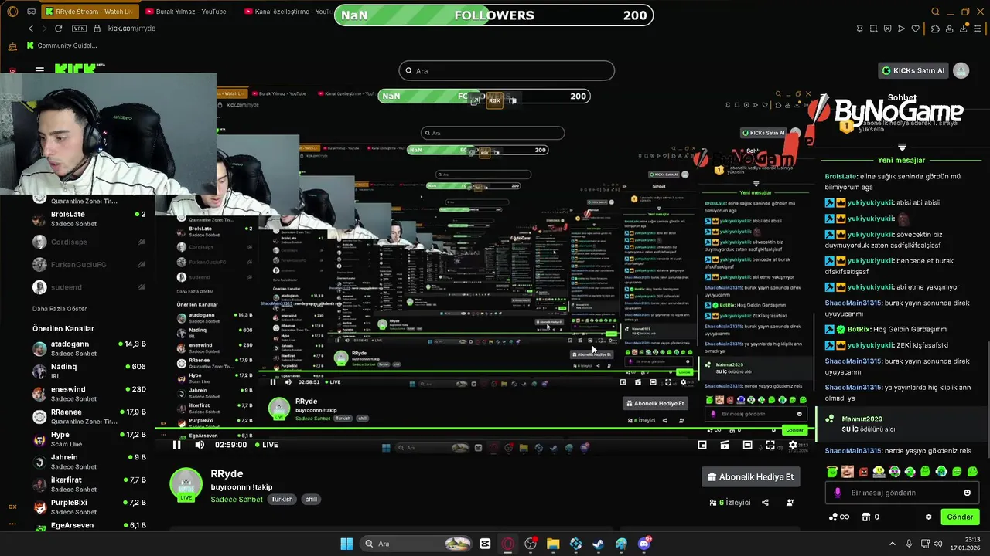
Task: Open Hype recommended channel
Action: 89,439
